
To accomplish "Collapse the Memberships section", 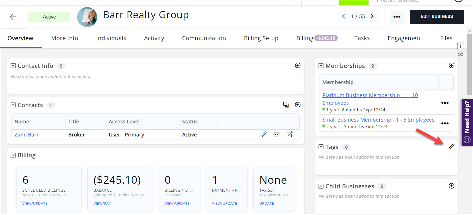I will pos(321,66).
